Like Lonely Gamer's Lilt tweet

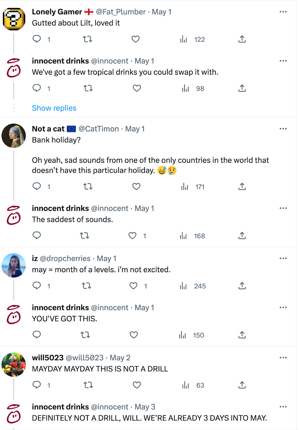136,39
